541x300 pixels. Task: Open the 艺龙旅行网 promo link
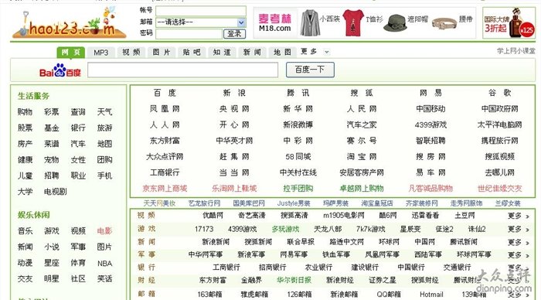tap(204, 203)
